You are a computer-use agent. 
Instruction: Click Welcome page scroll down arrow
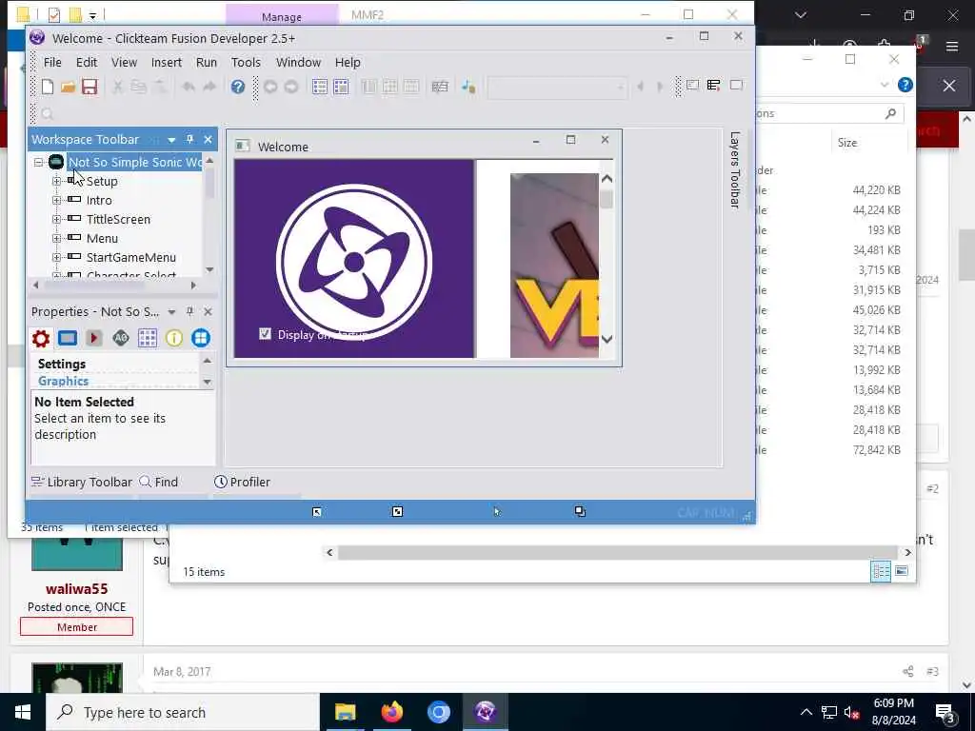(x=607, y=340)
